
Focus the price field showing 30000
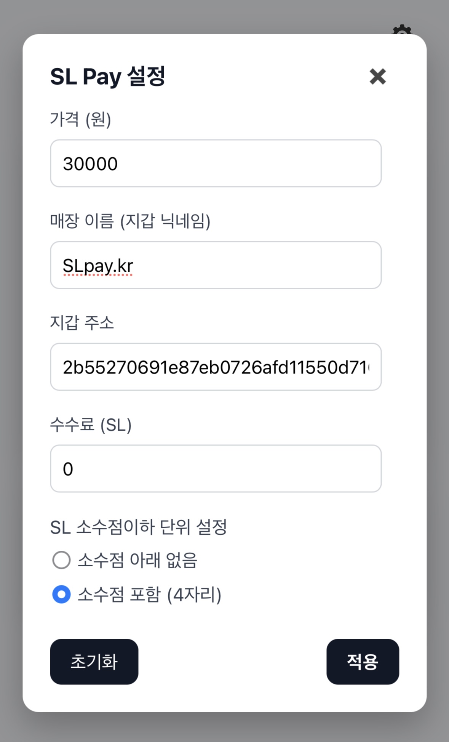coord(216,163)
